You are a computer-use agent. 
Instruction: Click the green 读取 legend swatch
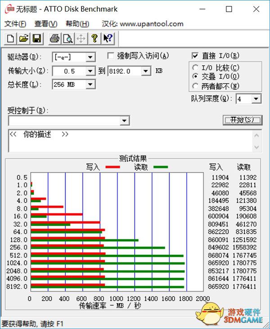click(161, 167)
